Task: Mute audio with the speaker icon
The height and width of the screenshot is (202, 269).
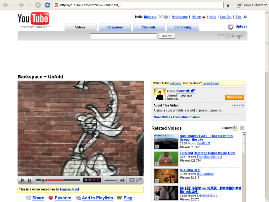Action: pyautogui.click(x=122, y=180)
